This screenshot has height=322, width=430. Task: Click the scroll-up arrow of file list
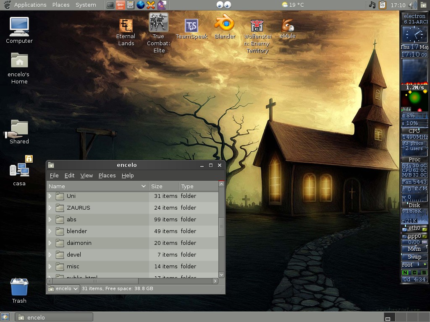[x=221, y=184]
